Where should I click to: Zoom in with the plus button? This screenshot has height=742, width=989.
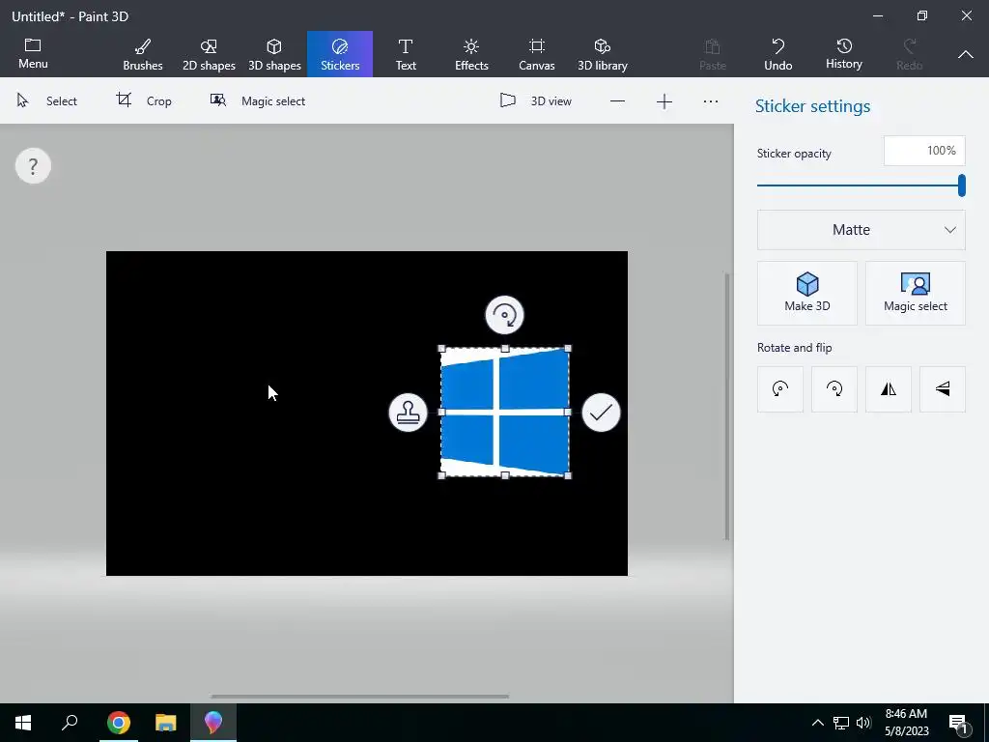tap(664, 100)
